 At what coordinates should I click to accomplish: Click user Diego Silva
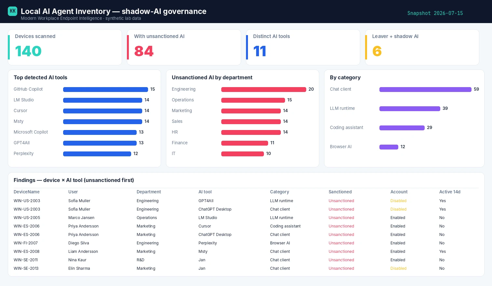(79, 243)
